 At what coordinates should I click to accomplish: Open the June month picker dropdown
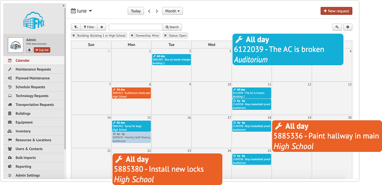coord(81,11)
